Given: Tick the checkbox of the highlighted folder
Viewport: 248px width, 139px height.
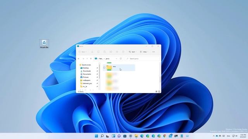Looking at the screenshot, I should tap(104, 68).
